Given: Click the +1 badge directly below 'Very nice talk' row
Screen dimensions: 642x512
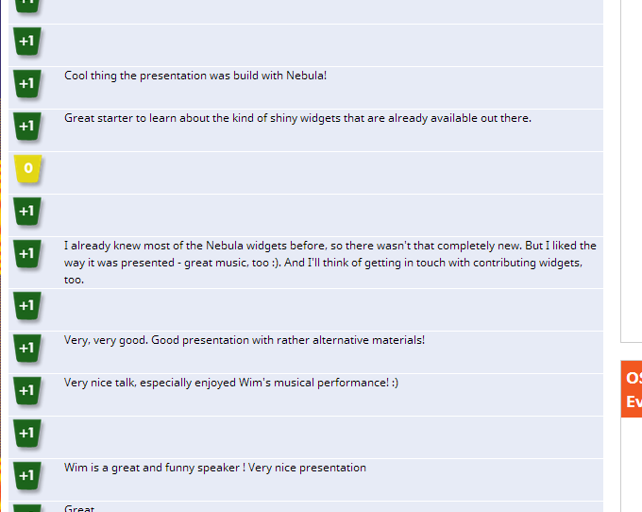Looking at the screenshot, I should point(26,433).
